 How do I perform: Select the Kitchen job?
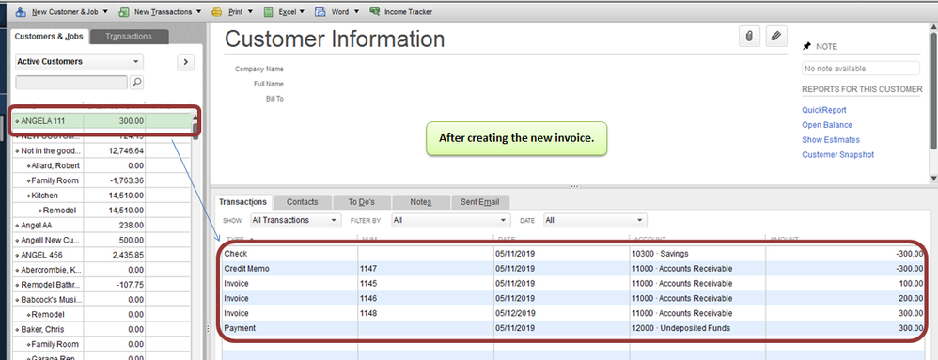tap(102, 196)
